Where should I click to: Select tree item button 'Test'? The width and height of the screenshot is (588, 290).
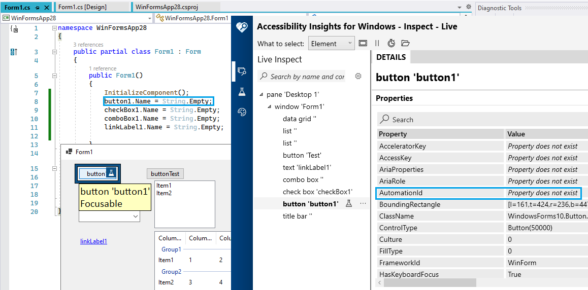tap(302, 155)
